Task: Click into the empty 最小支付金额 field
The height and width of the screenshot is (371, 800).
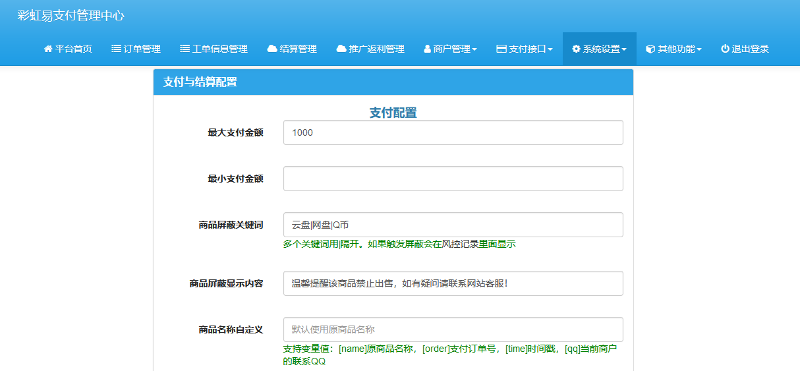Action: [x=453, y=179]
